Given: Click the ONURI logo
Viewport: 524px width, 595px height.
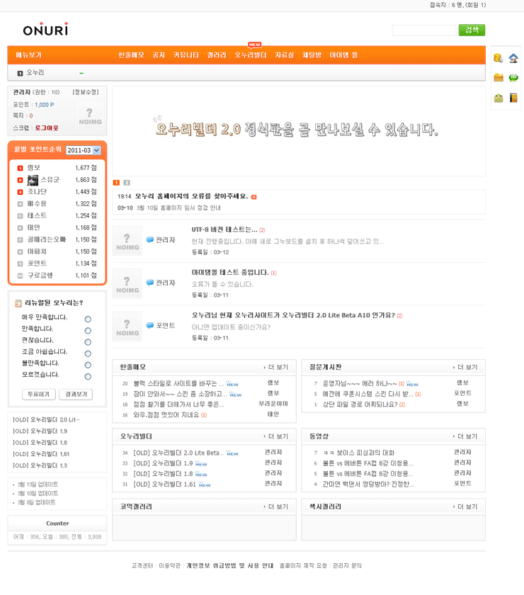Looking at the screenshot, I should click(45, 30).
